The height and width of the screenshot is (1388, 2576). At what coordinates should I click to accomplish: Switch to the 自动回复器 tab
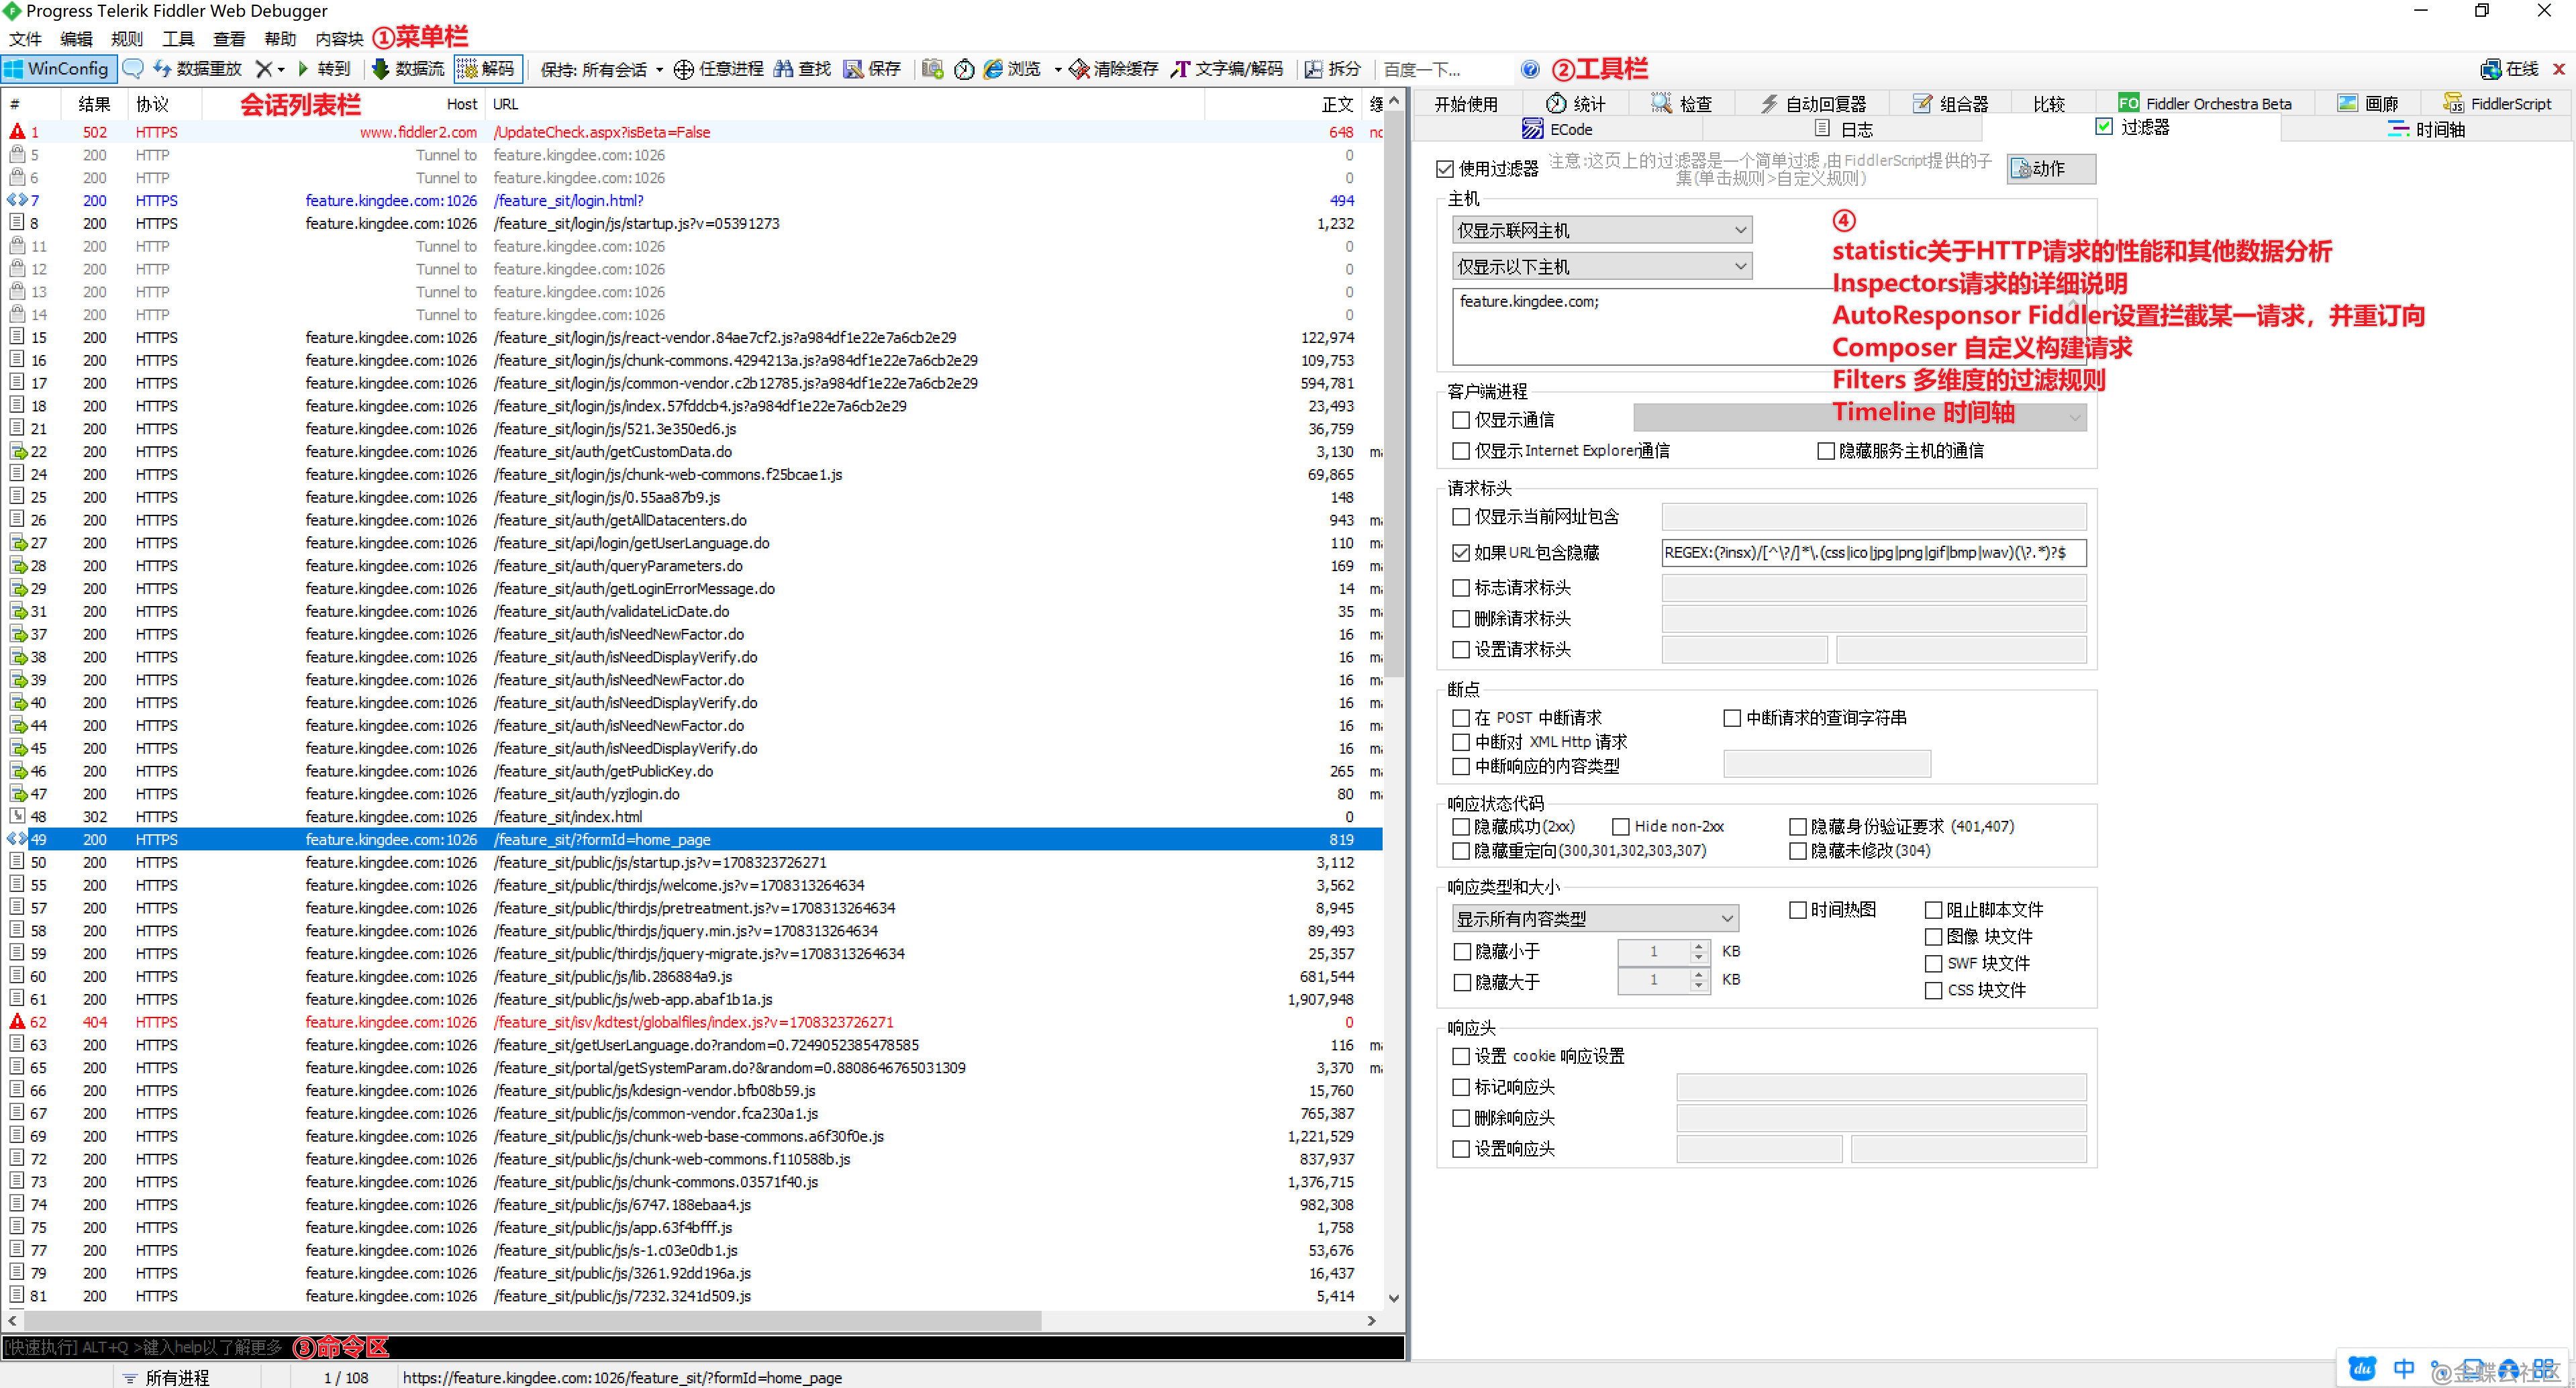[1812, 104]
